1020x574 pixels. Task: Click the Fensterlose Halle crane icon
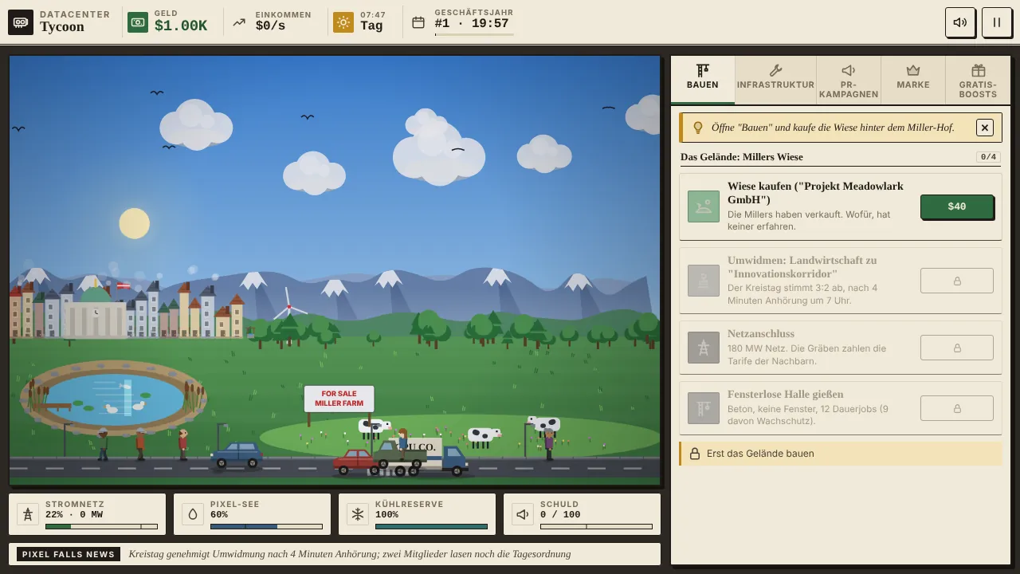click(704, 408)
